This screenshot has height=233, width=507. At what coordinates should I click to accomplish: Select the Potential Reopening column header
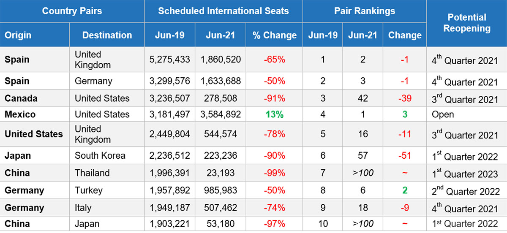coord(467,23)
